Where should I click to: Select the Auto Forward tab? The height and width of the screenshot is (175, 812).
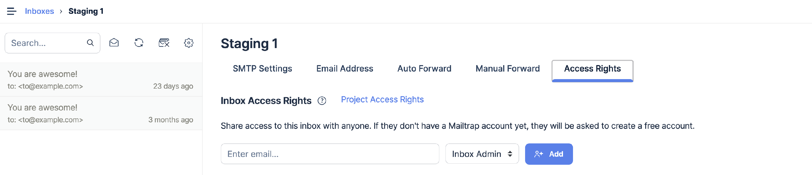click(x=424, y=69)
